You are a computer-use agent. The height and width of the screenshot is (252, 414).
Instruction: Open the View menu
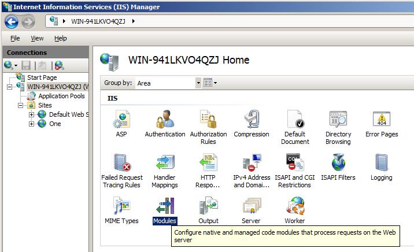click(37, 38)
